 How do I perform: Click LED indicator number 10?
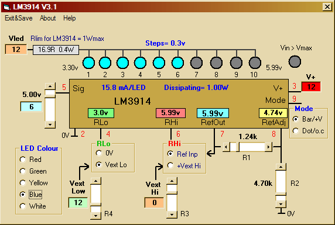coord(255,63)
